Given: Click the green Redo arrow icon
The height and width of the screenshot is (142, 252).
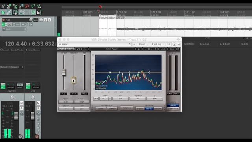Looking at the screenshot, I should (33, 6).
